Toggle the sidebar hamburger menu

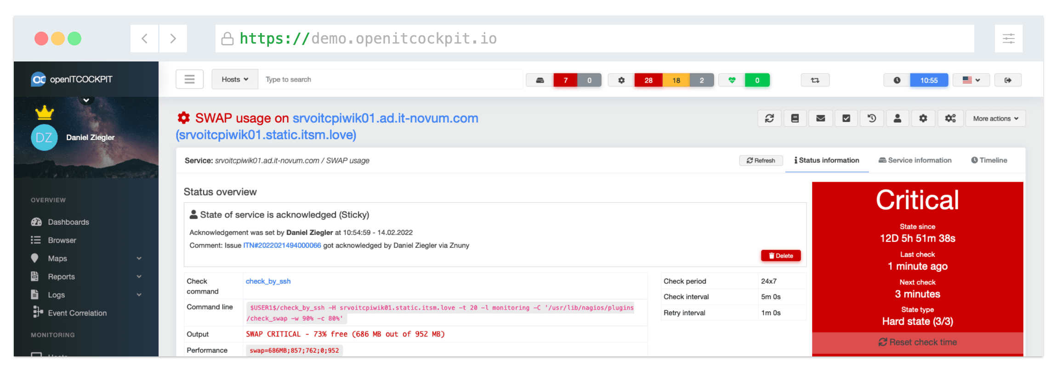[x=189, y=79]
